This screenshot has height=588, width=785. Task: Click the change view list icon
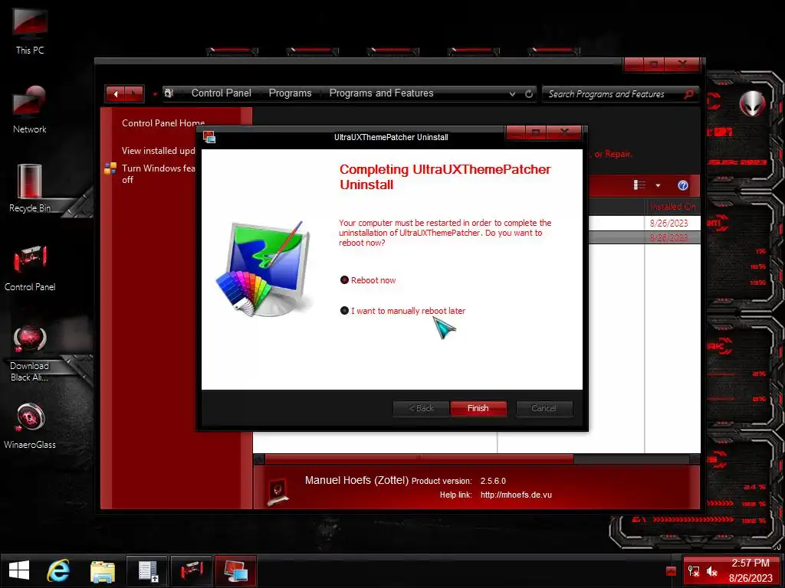(x=640, y=185)
